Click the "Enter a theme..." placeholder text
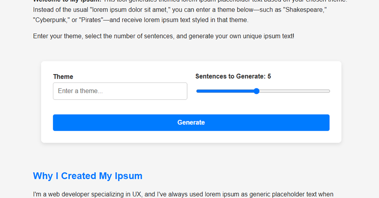The height and width of the screenshot is (198, 379). [80, 91]
